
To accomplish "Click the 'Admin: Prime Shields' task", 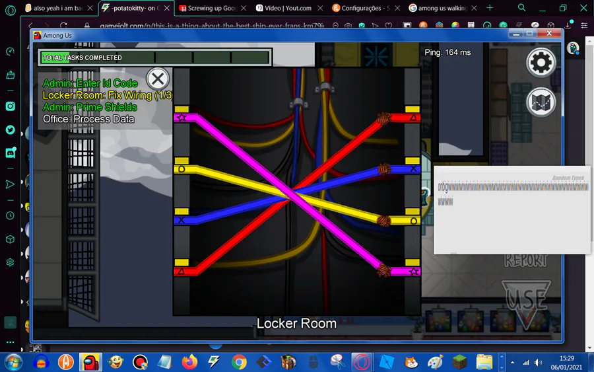I will click(x=90, y=107).
